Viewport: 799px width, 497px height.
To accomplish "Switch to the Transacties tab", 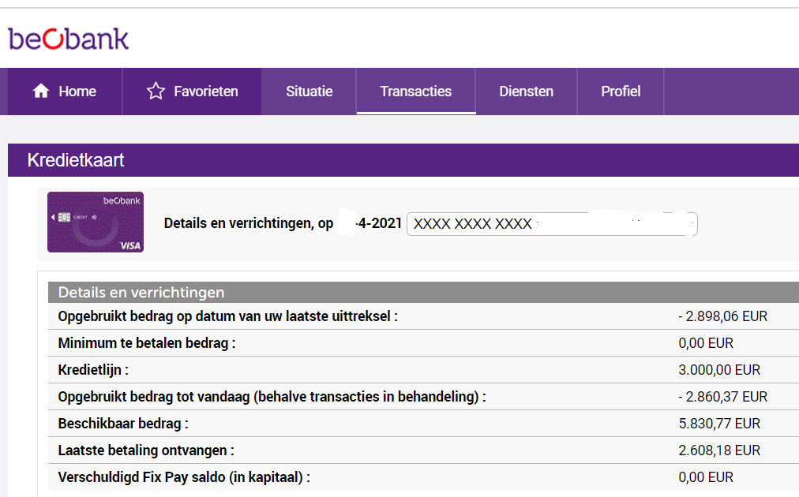I will [415, 92].
